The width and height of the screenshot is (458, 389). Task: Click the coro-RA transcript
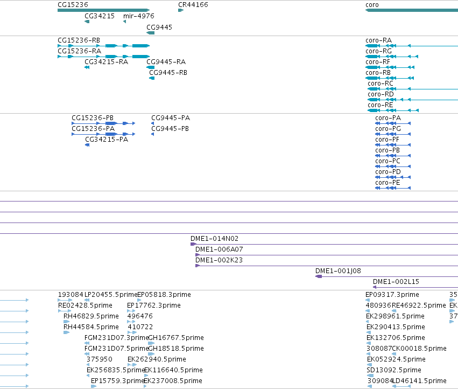pyautogui.click(x=412, y=46)
